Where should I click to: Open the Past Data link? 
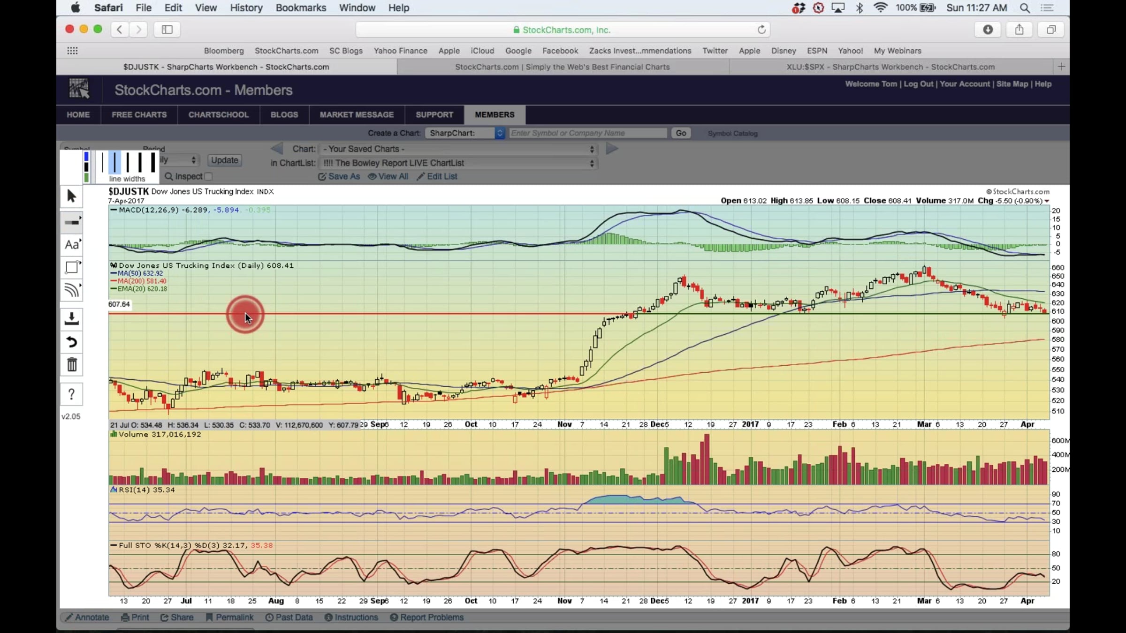coord(289,617)
